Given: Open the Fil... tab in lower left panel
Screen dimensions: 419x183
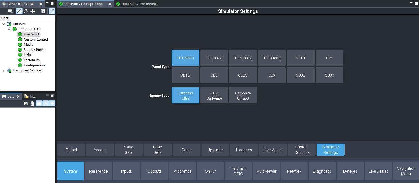Looking at the screenshot, I should 30,96.
